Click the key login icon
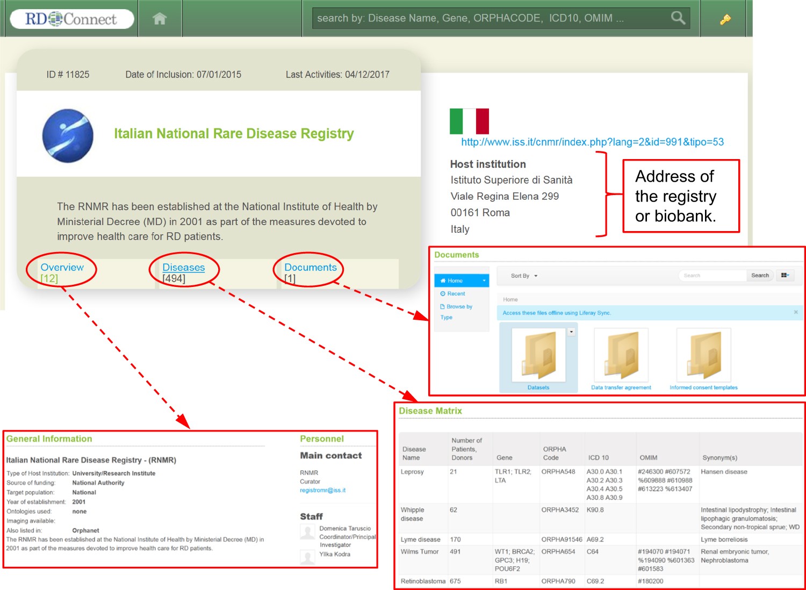The height and width of the screenshot is (590, 806). [725, 20]
